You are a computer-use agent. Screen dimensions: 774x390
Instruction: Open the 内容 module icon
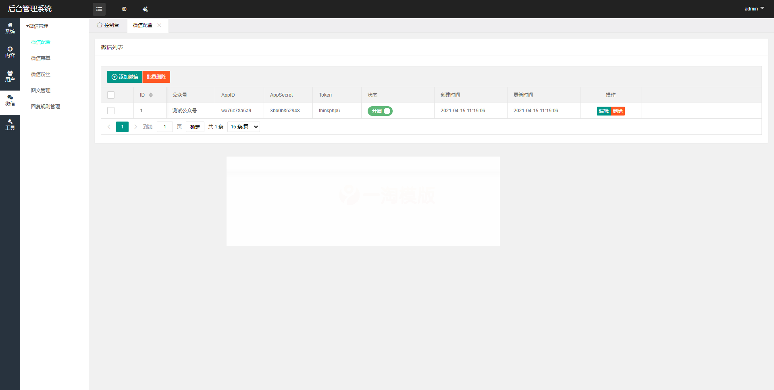(x=10, y=52)
